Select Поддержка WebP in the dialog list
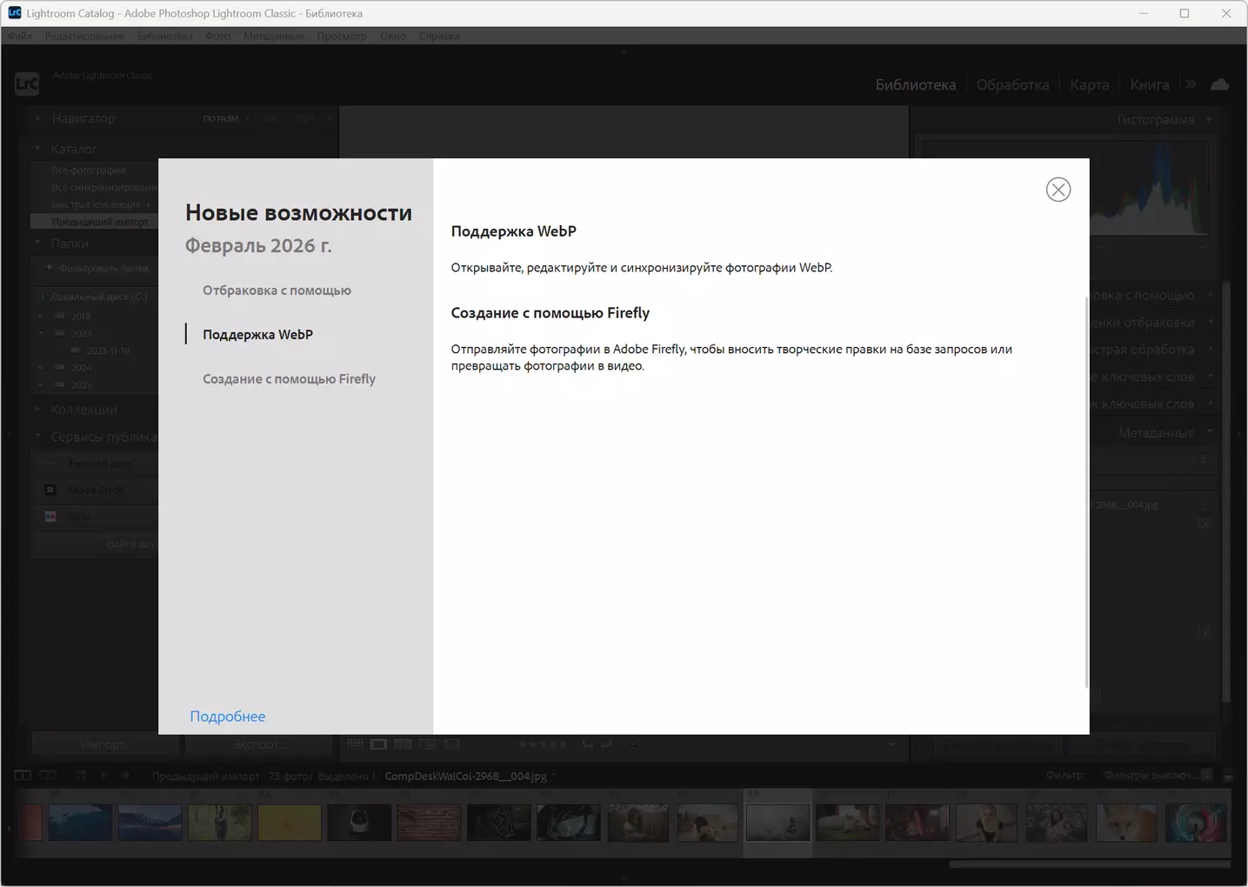This screenshot has height=887, width=1248. click(258, 335)
